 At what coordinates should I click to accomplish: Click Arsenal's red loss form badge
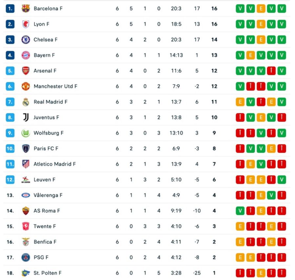(271, 71)
